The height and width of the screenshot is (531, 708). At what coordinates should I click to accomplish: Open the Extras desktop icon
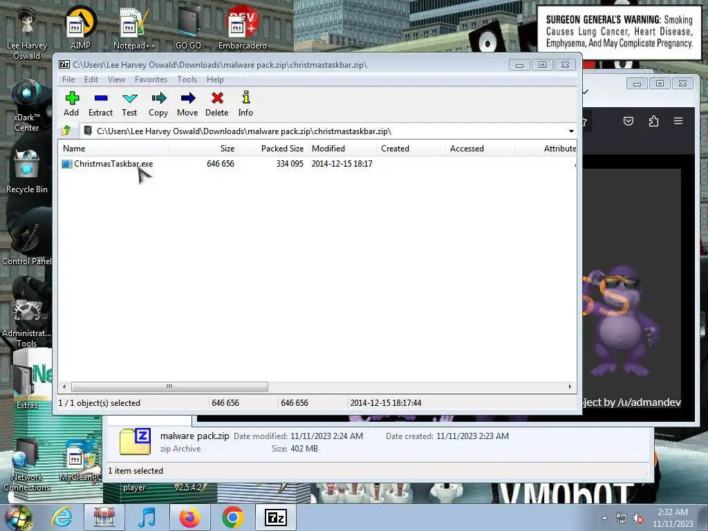(x=27, y=386)
